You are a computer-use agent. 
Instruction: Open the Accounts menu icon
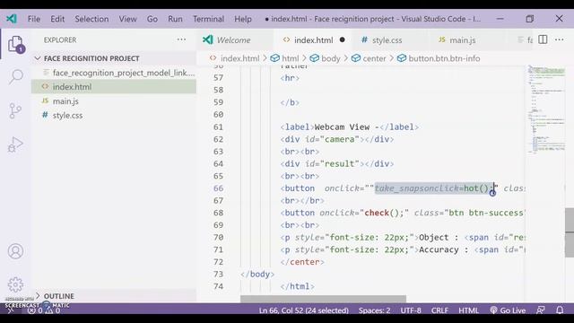pos(15,251)
